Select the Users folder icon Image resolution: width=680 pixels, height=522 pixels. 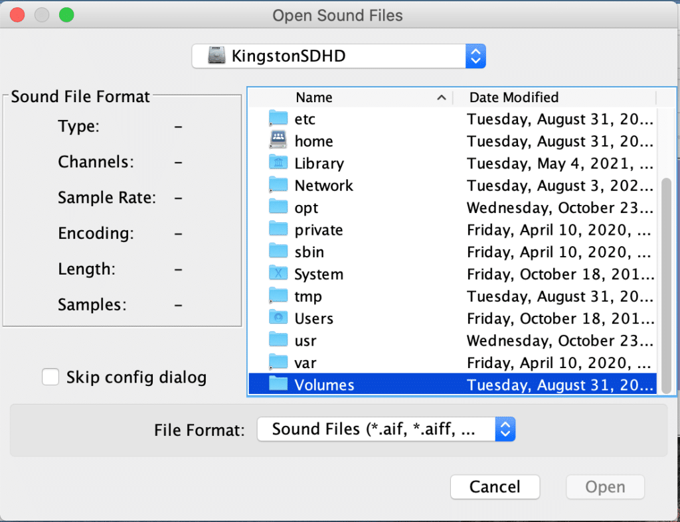[278, 318]
